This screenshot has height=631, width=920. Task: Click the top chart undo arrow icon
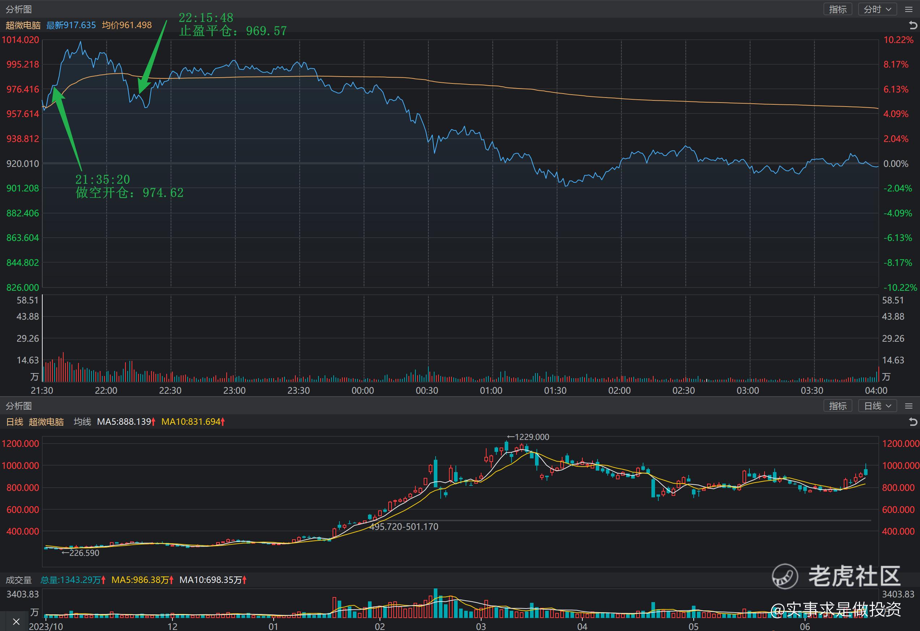click(912, 25)
